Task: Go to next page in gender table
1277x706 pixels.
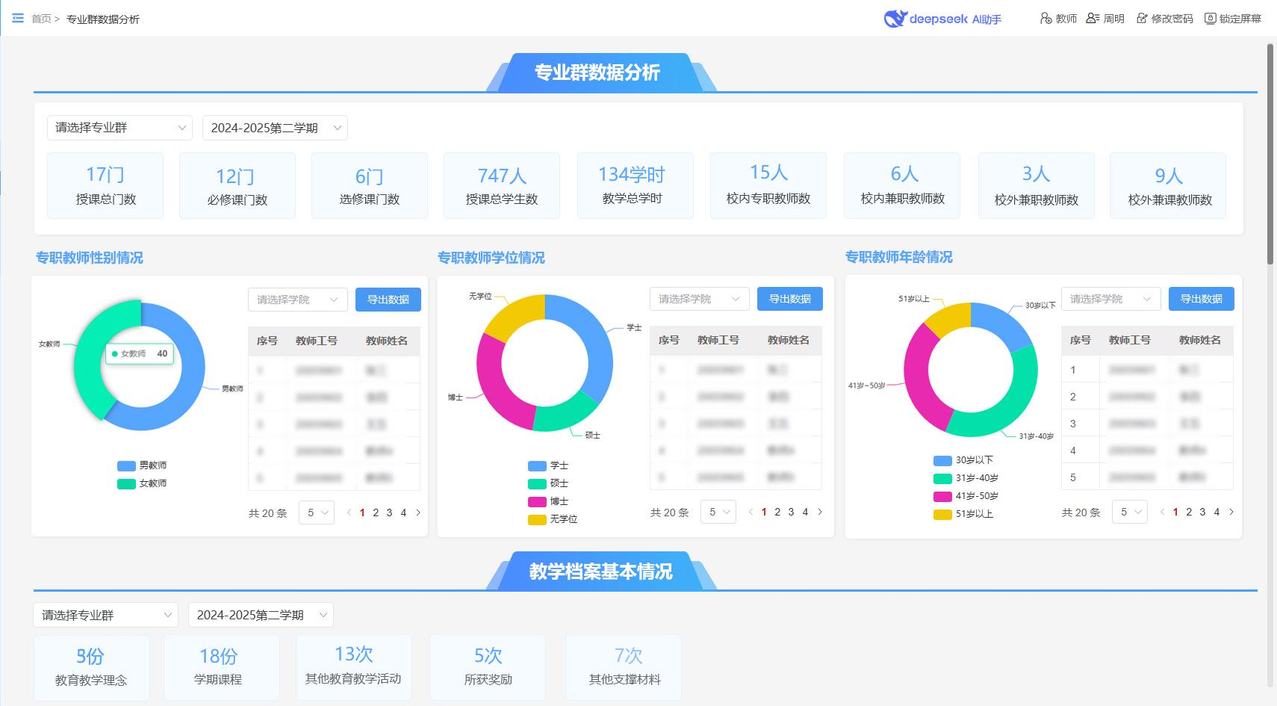Action: click(x=418, y=513)
